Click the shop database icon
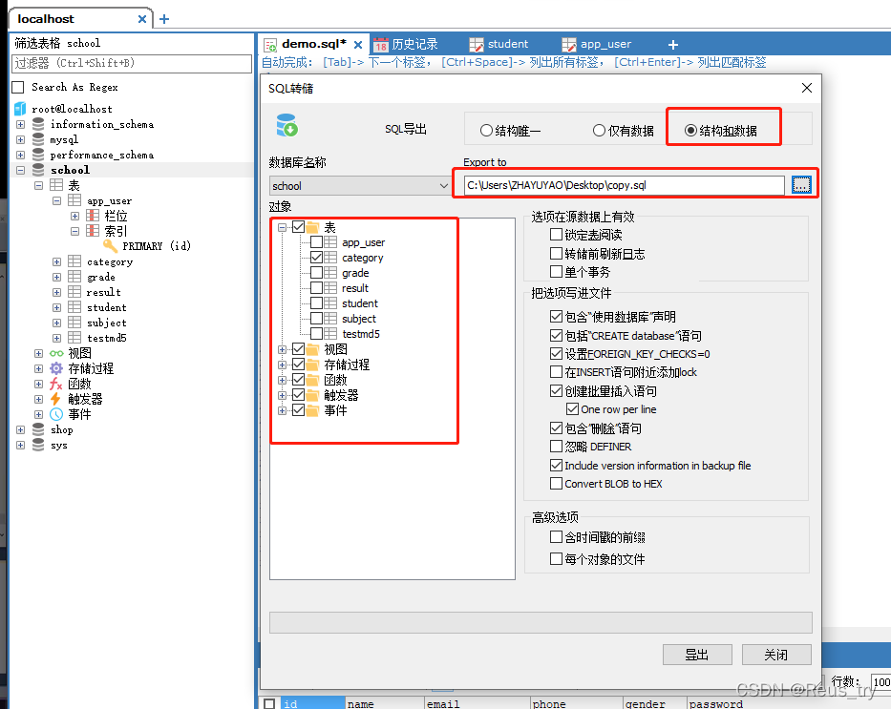The height and width of the screenshot is (709, 891). [38, 429]
